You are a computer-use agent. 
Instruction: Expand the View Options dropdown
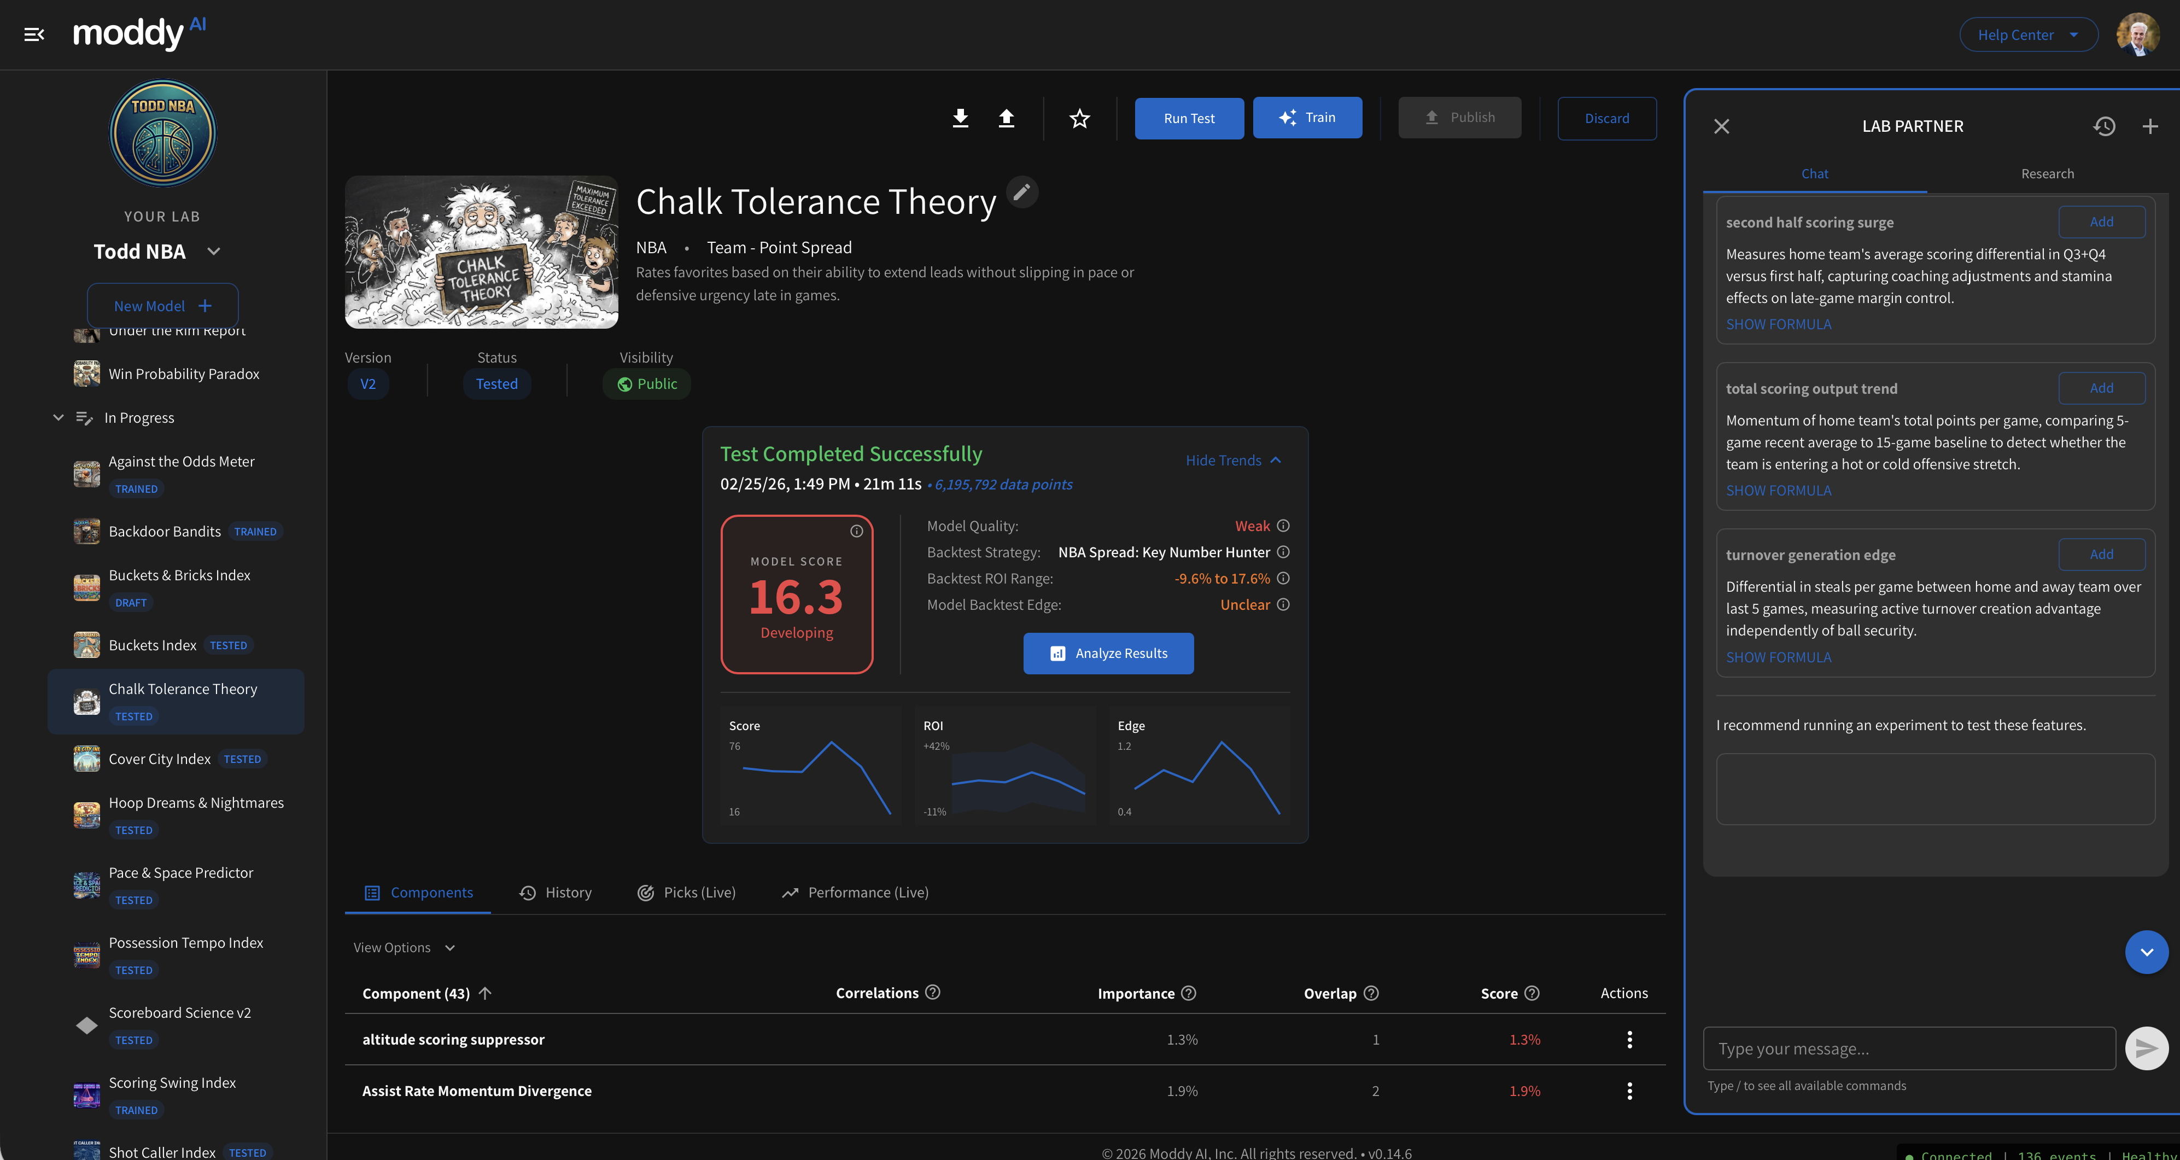404,947
